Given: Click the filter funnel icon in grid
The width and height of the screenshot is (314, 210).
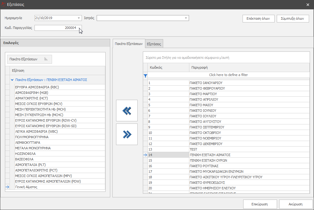Looking at the screenshot, I should (x=145, y=75).
